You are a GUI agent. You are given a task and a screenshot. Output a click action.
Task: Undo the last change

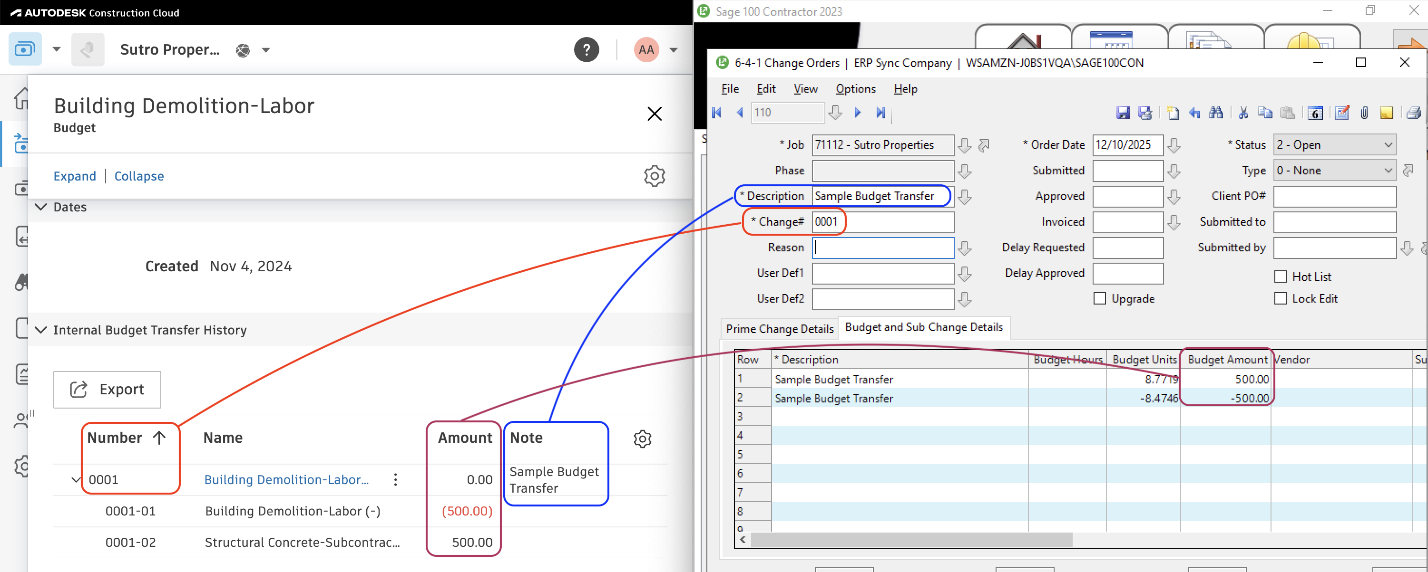click(1194, 113)
